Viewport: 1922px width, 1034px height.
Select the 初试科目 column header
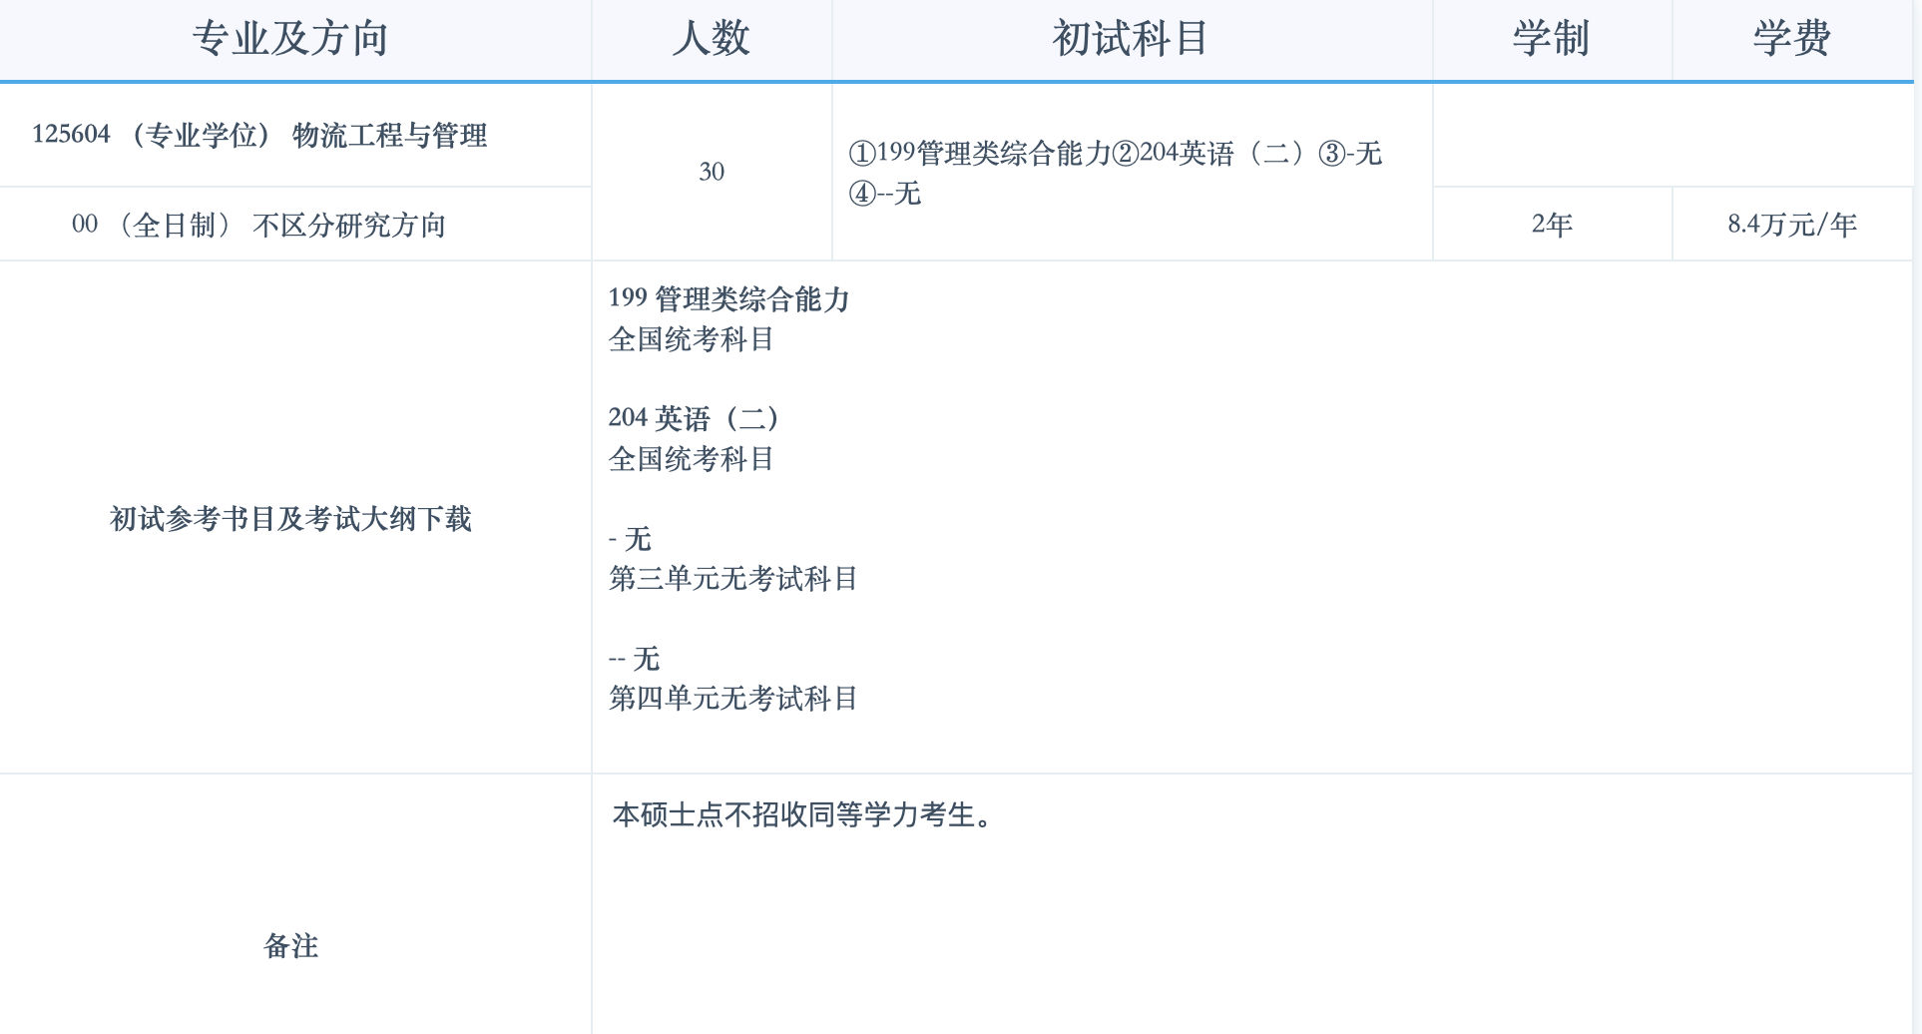click(1131, 39)
